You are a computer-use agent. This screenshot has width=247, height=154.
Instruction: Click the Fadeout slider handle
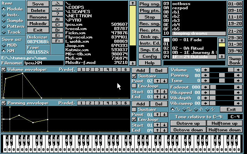[x=213, y=87]
